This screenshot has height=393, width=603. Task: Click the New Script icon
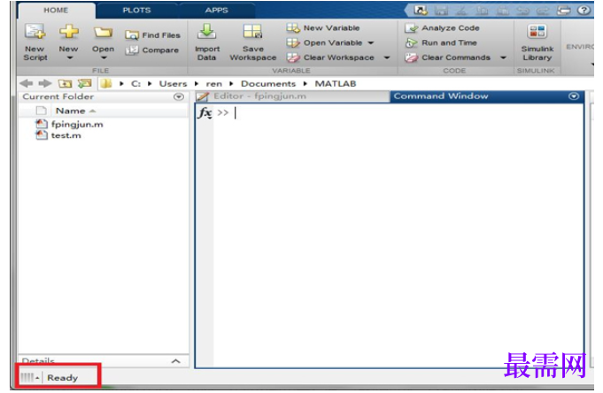coord(35,32)
